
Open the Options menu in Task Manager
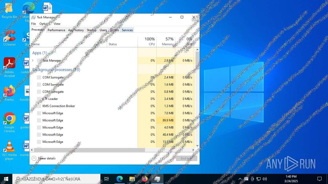45,24
